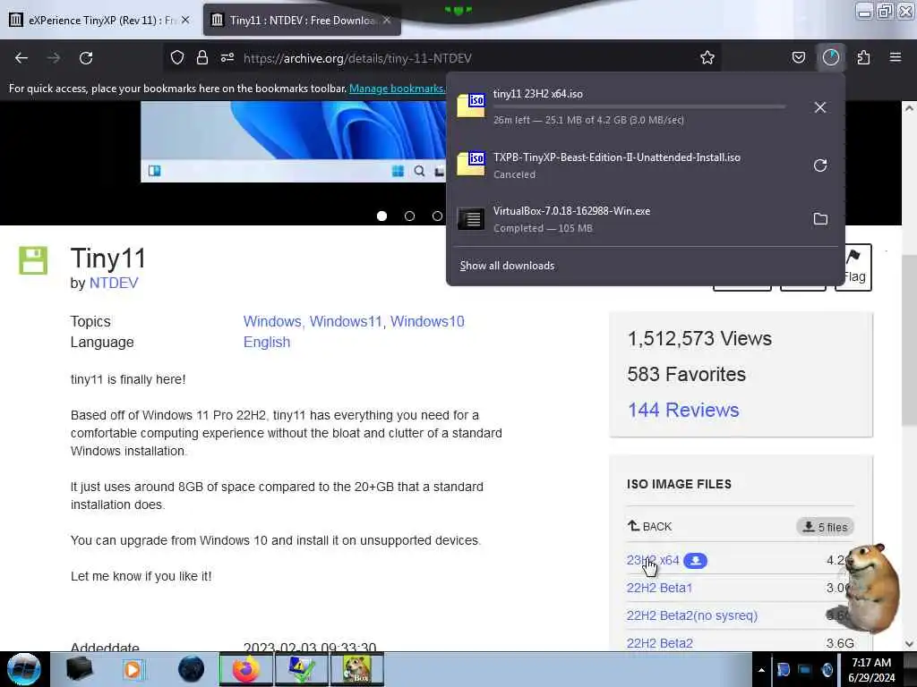Click the tiny11 download progress bar

[x=638, y=107]
